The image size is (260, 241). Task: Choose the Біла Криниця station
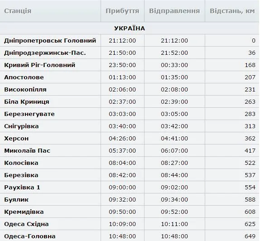click(27, 101)
